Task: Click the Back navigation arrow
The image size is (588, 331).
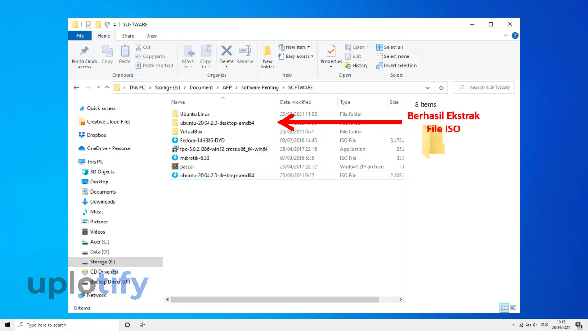Action: [76, 87]
